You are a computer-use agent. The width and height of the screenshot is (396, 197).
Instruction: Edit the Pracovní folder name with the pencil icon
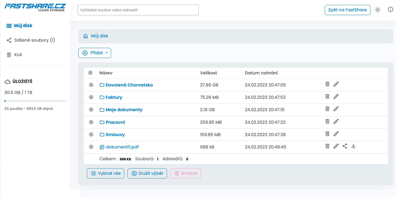pyautogui.click(x=336, y=121)
